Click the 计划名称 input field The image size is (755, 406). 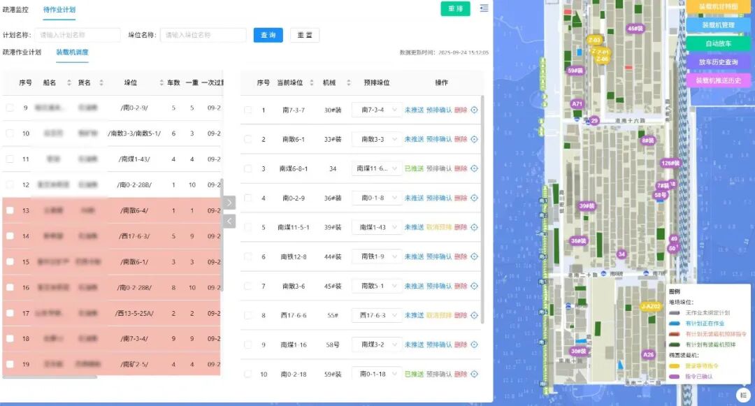tap(78, 35)
